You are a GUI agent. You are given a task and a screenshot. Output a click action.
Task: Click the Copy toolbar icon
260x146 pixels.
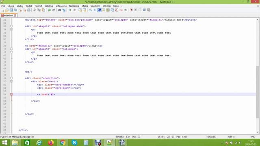[x=39, y=10]
